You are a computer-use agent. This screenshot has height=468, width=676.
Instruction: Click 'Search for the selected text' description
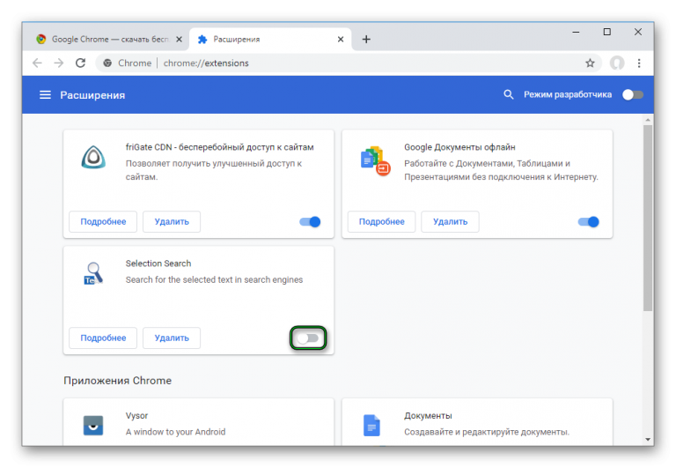coord(214,279)
